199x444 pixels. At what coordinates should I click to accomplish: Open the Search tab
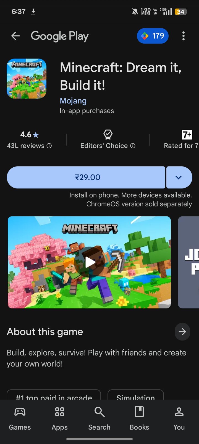click(99, 419)
